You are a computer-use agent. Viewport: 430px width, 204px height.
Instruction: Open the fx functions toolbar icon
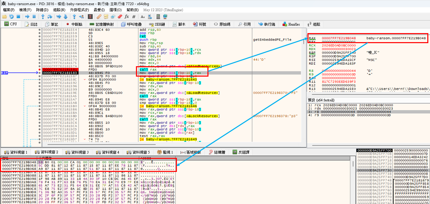pyautogui.click(x=127, y=16)
